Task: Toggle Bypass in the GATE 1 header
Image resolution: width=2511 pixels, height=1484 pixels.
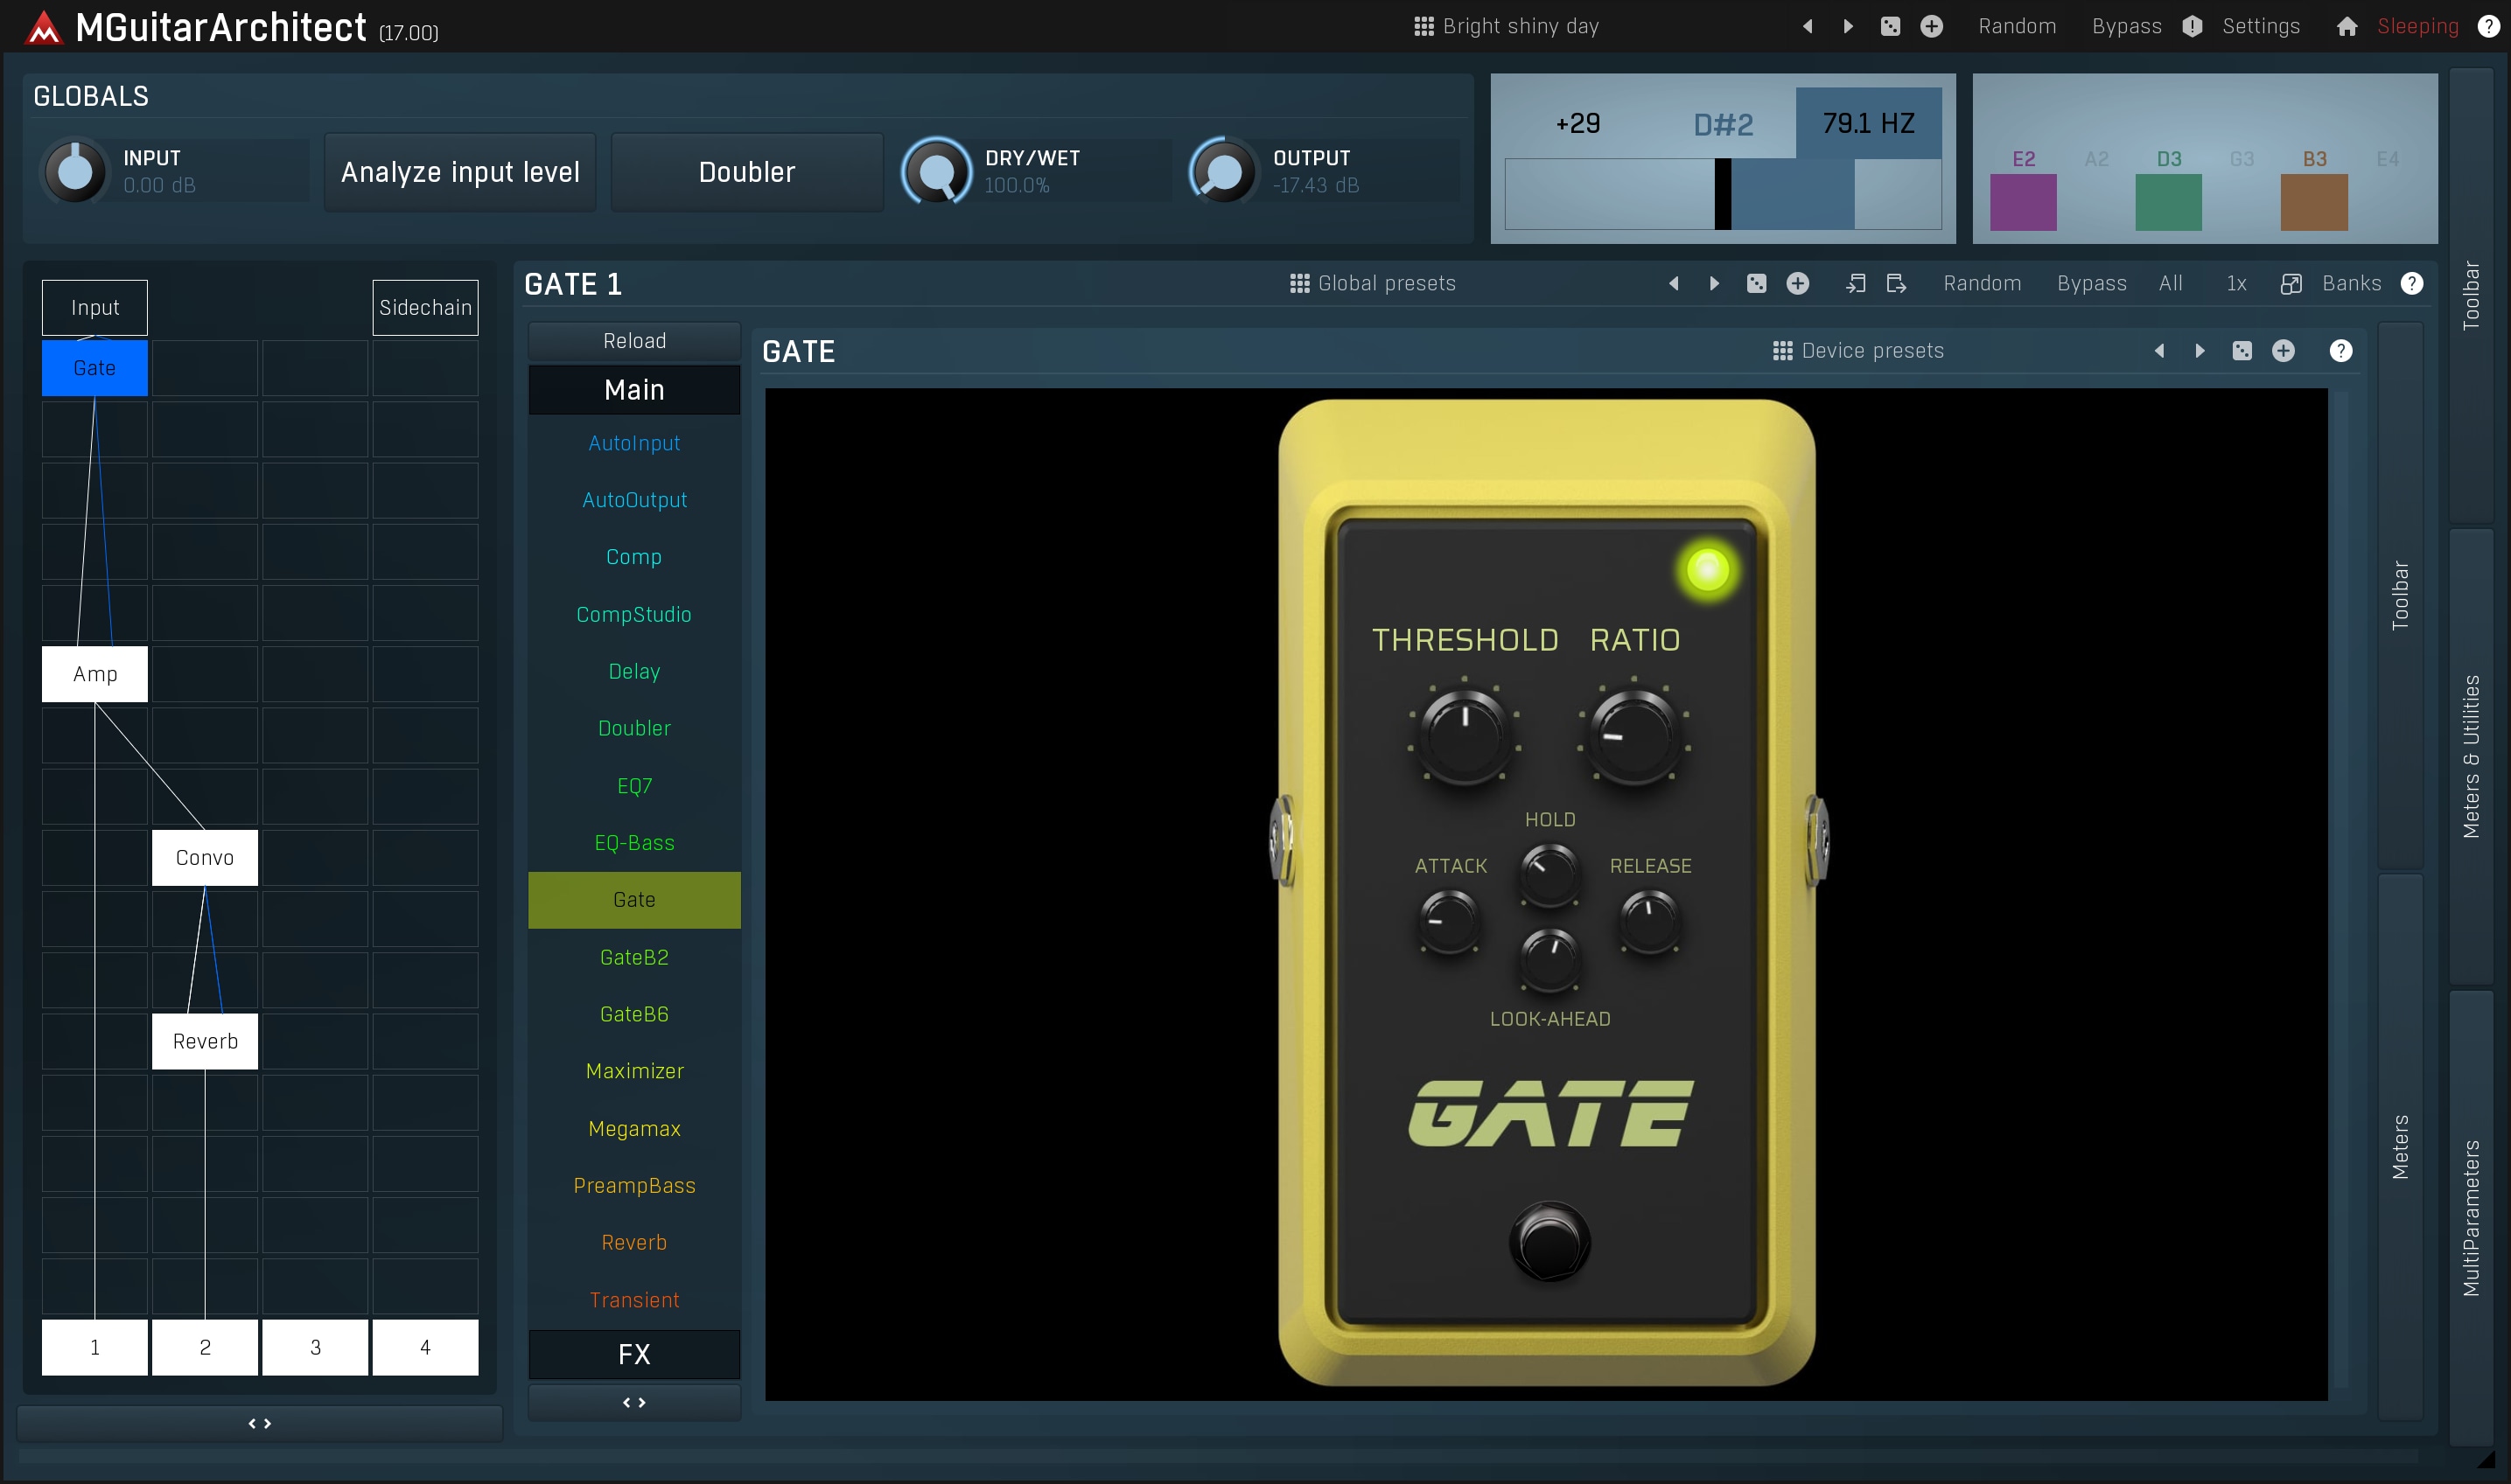Action: (x=2091, y=284)
